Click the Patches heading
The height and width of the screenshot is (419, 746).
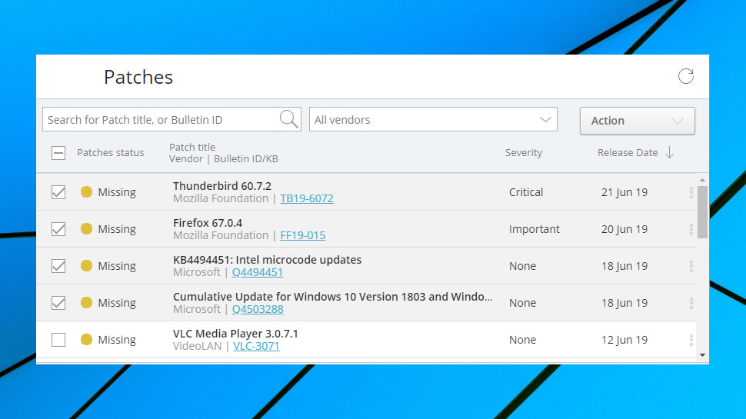click(x=138, y=77)
